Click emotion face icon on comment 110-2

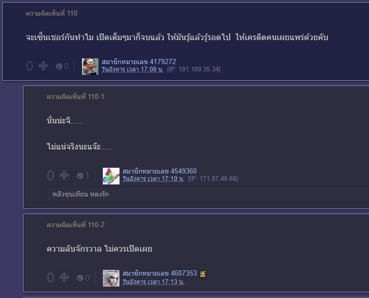[80, 278]
